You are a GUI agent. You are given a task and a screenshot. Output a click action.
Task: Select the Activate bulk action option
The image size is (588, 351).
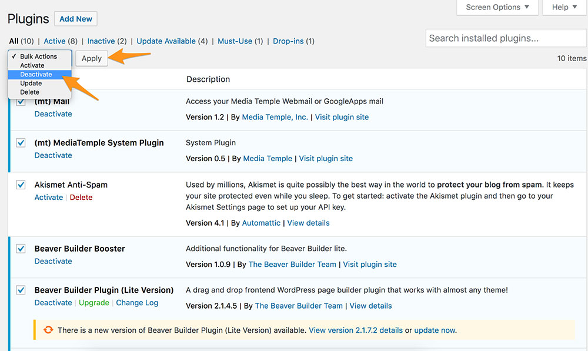32,65
